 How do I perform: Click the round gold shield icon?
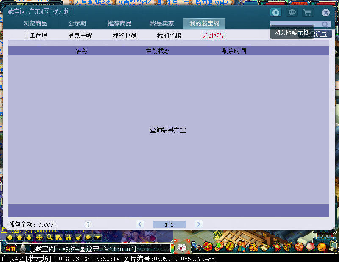230,246
